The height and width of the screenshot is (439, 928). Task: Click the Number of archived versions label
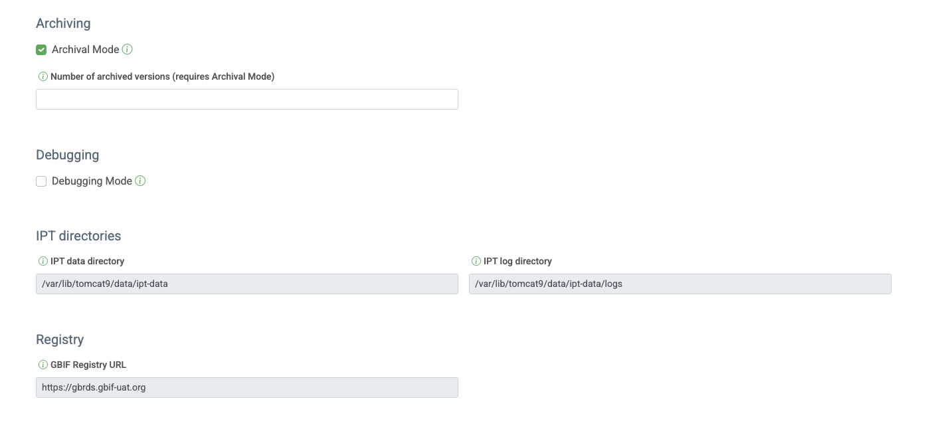[x=162, y=76]
